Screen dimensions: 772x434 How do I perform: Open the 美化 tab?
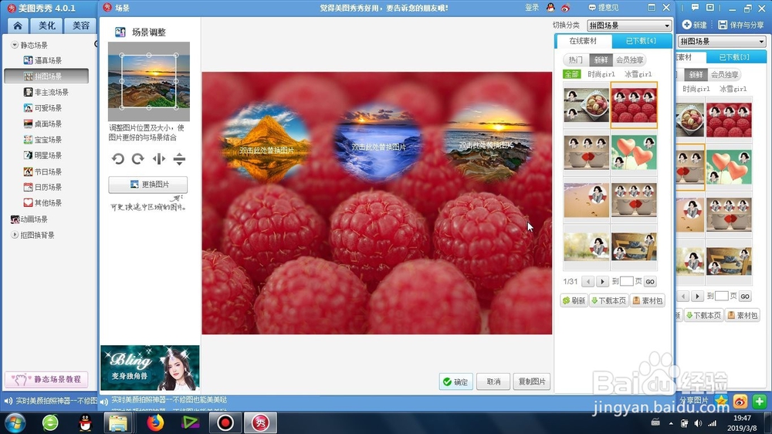pos(47,25)
